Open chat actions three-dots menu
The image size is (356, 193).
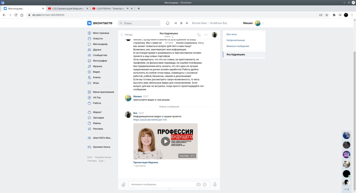[x=206, y=35]
